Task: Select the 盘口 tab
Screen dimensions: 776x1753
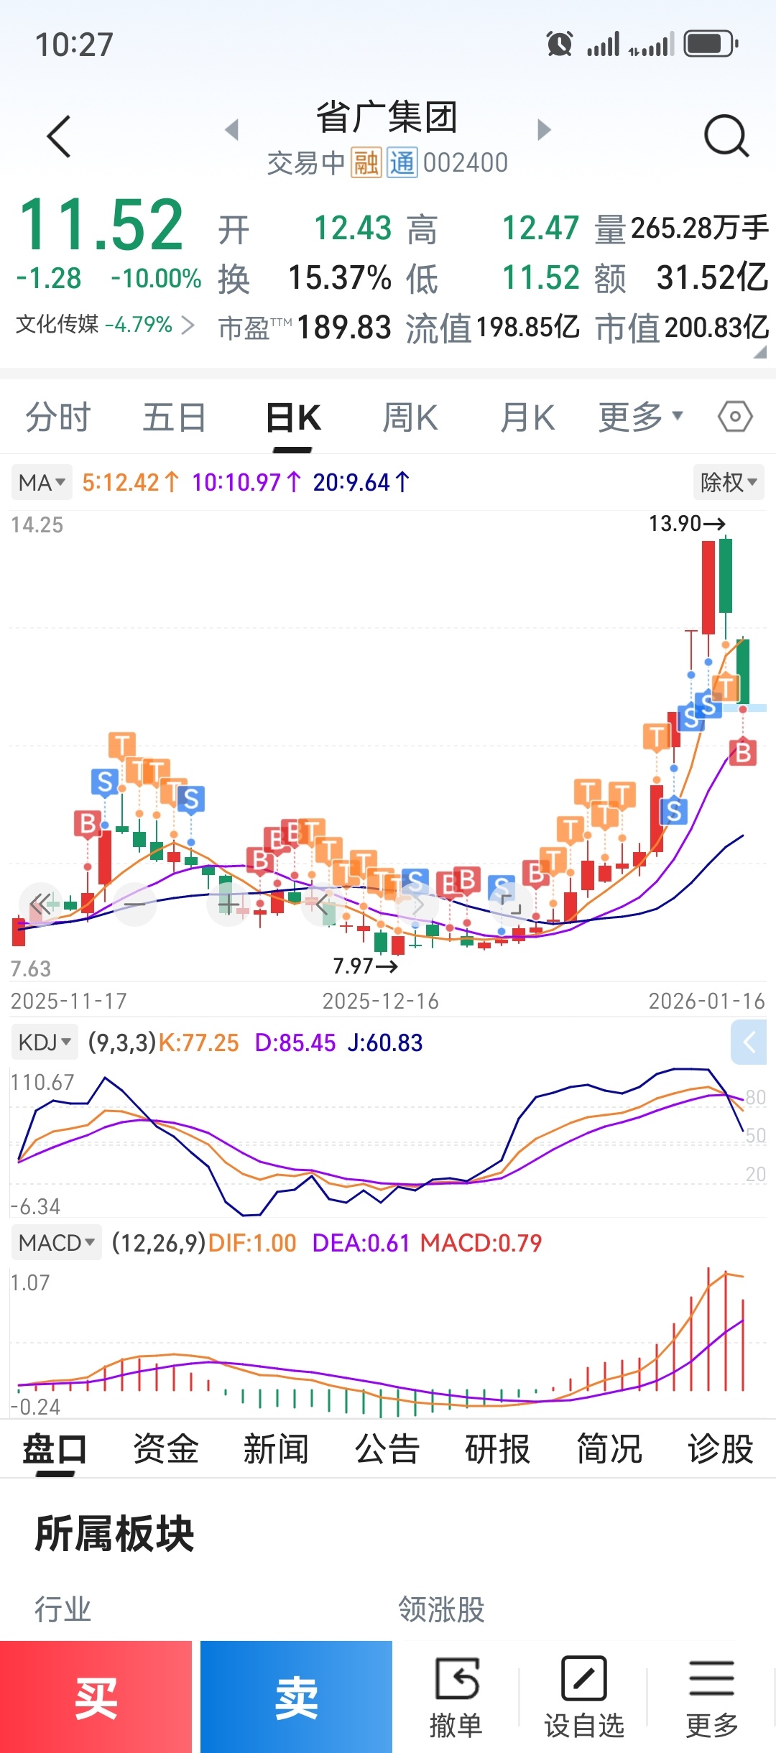Action: click(55, 1449)
